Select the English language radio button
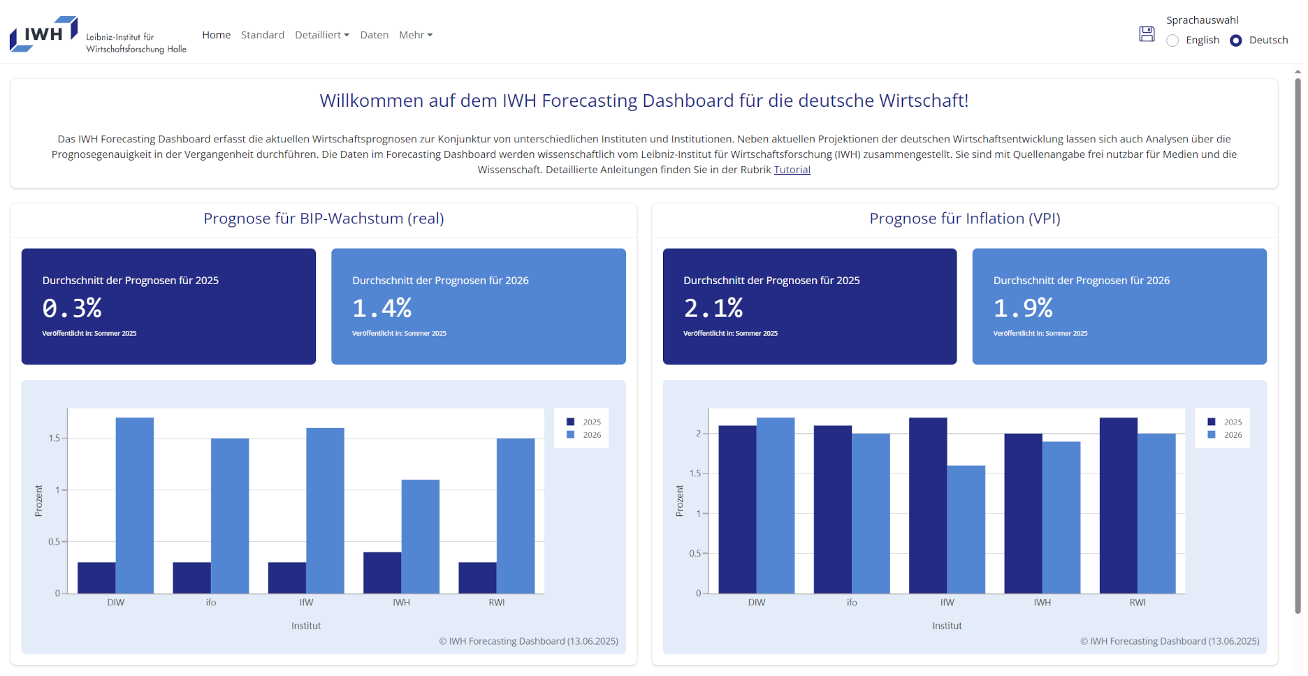The image size is (1308, 676). [x=1172, y=41]
